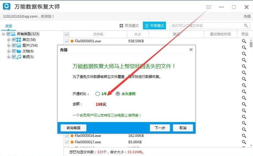This screenshot has width=253, height=156.
Task: Click the file list vertical scrollbar thumb
Action: [251, 44]
